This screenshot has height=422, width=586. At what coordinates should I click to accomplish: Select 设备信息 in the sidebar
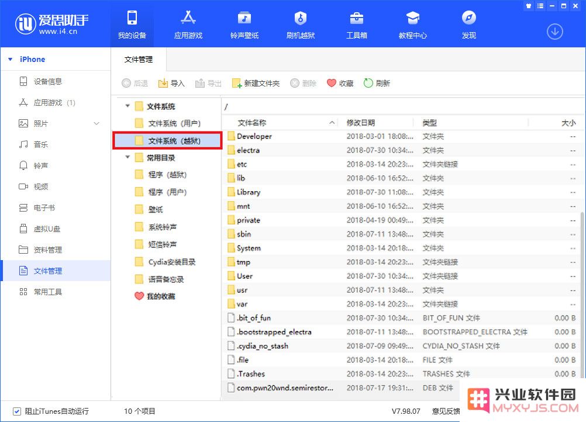click(x=56, y=81)
